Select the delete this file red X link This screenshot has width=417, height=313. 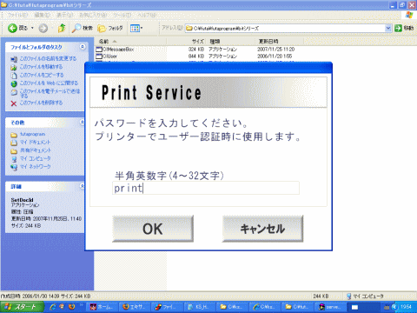36,103
